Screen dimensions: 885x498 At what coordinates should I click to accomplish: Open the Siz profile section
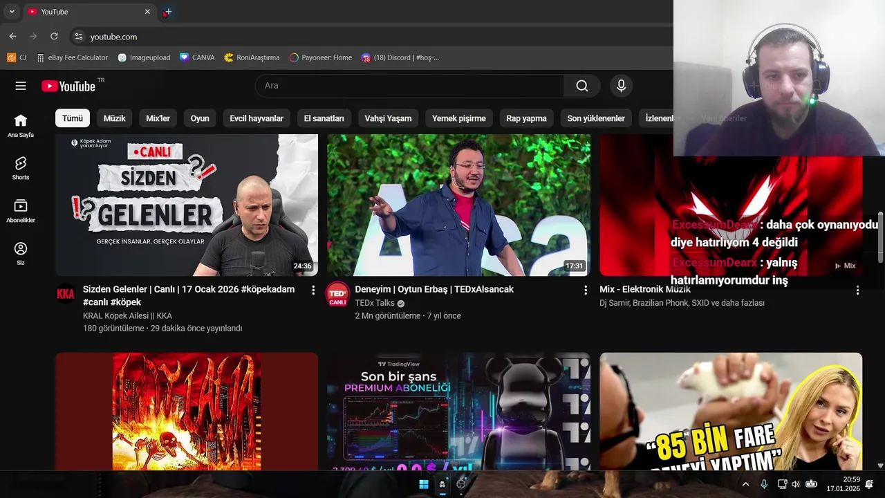tap(21, 254)
